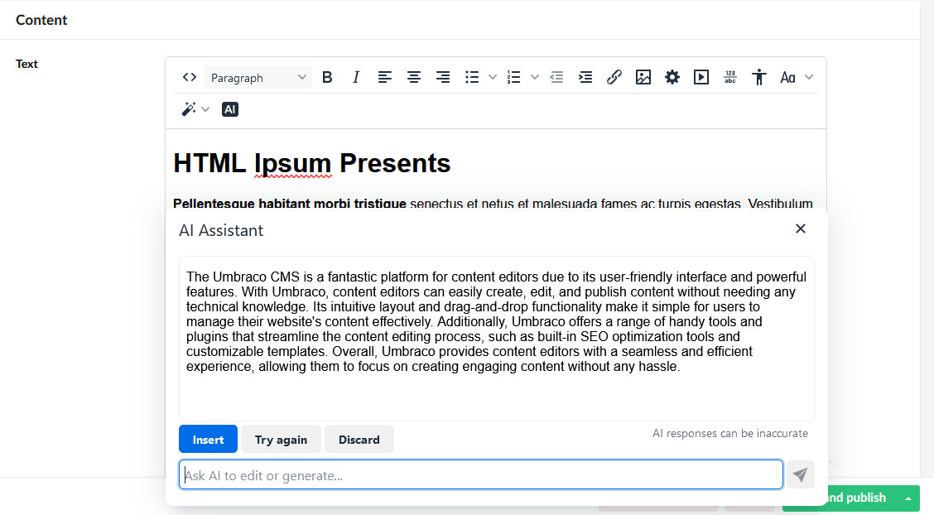Click the gear icon in the editor toolbar

pyautogui.click(x=672, y=77)
